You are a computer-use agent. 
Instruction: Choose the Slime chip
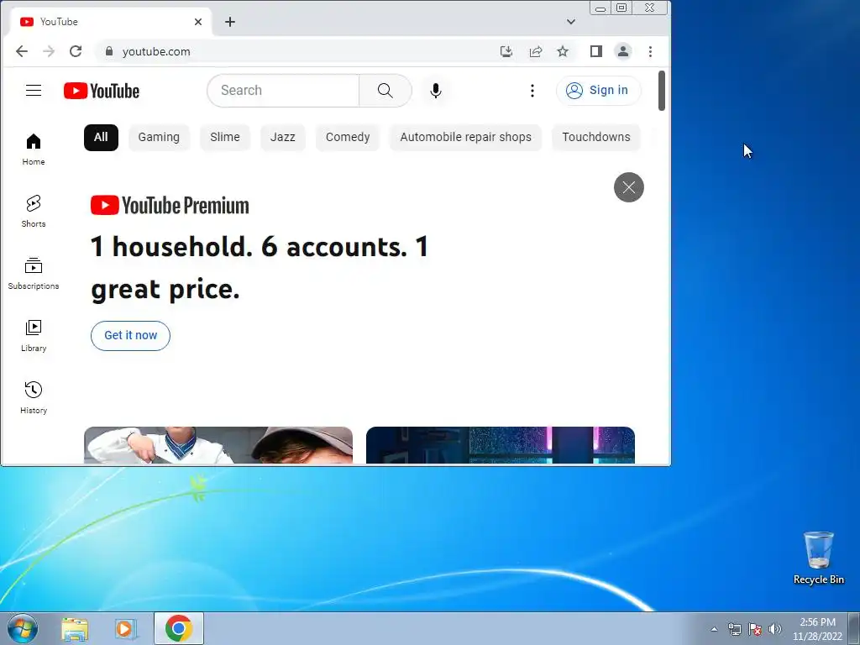point(225,137)
